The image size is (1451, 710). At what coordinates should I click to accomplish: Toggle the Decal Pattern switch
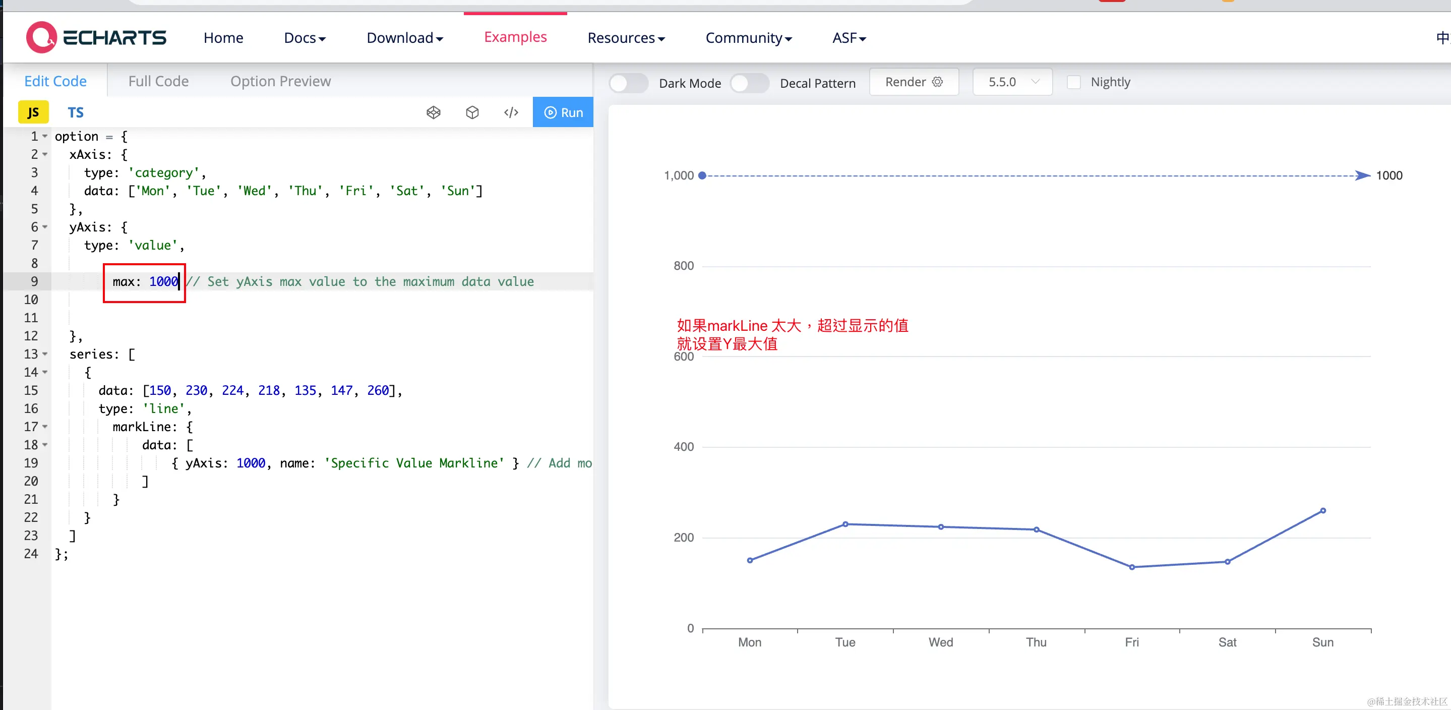(x=749, y=83)
